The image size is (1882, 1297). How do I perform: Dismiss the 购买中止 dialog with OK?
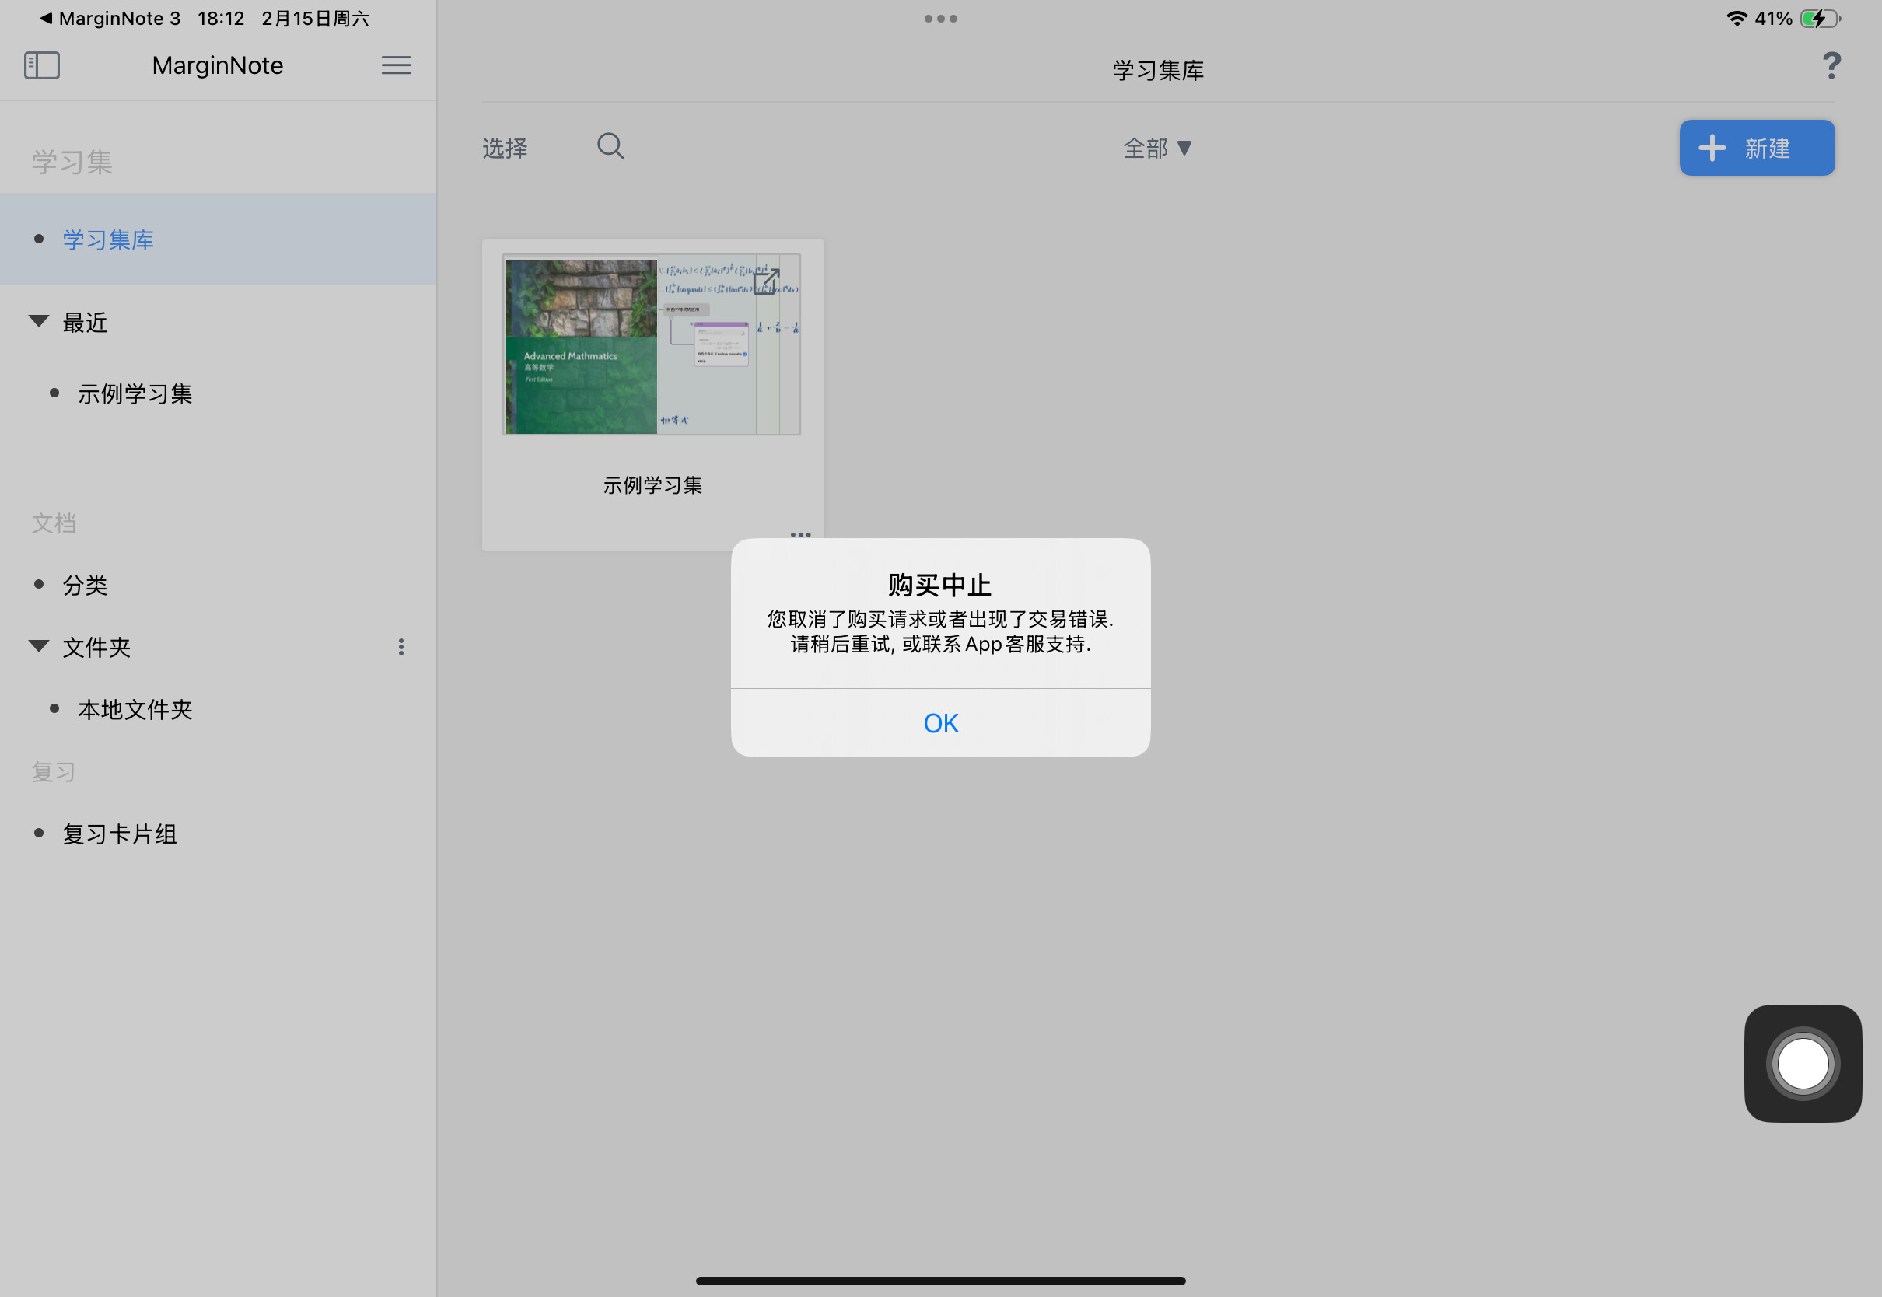[940, 722]
